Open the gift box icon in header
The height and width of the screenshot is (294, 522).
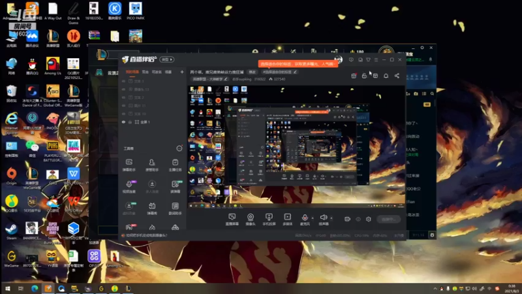[354, 76]
